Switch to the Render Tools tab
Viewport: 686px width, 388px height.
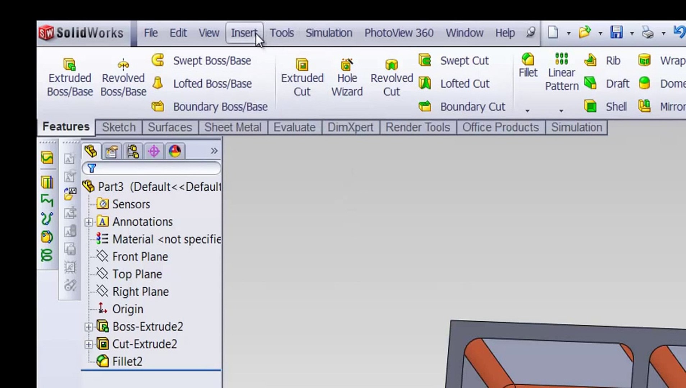[418, 127]
